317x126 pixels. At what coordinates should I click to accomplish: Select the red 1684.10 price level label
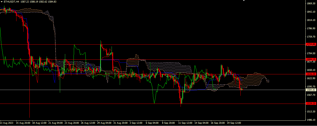pyautogui.click(x=311, y=59)
